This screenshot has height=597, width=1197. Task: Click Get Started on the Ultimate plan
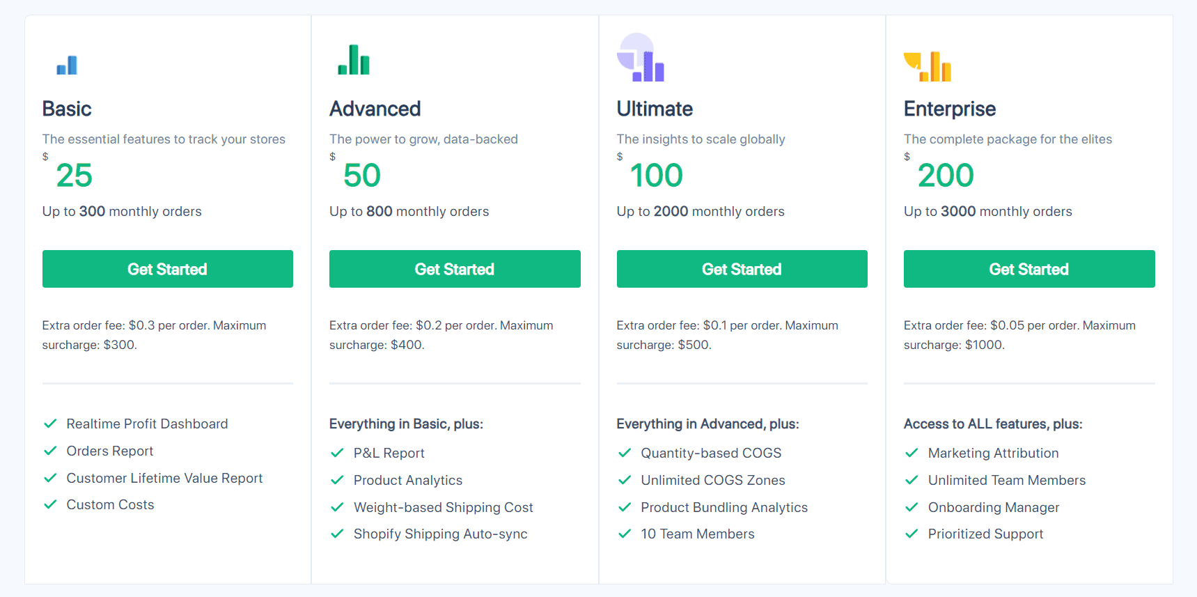742,269
